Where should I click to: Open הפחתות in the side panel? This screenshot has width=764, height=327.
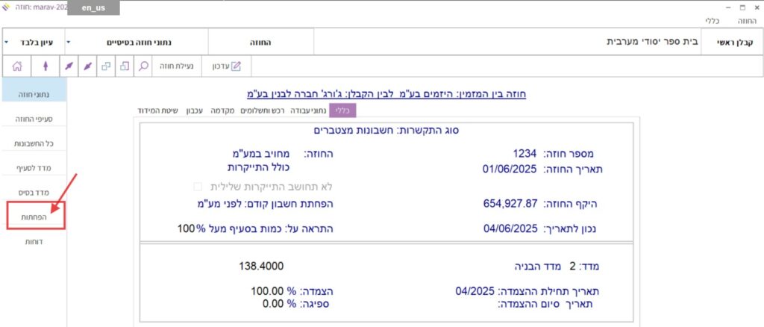pyautogui.click(x=34, y=215)
